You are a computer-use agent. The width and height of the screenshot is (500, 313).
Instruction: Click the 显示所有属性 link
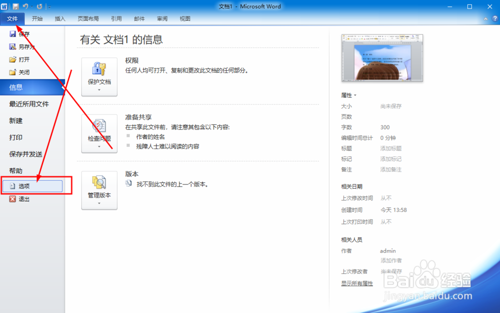tap(357, 283)
